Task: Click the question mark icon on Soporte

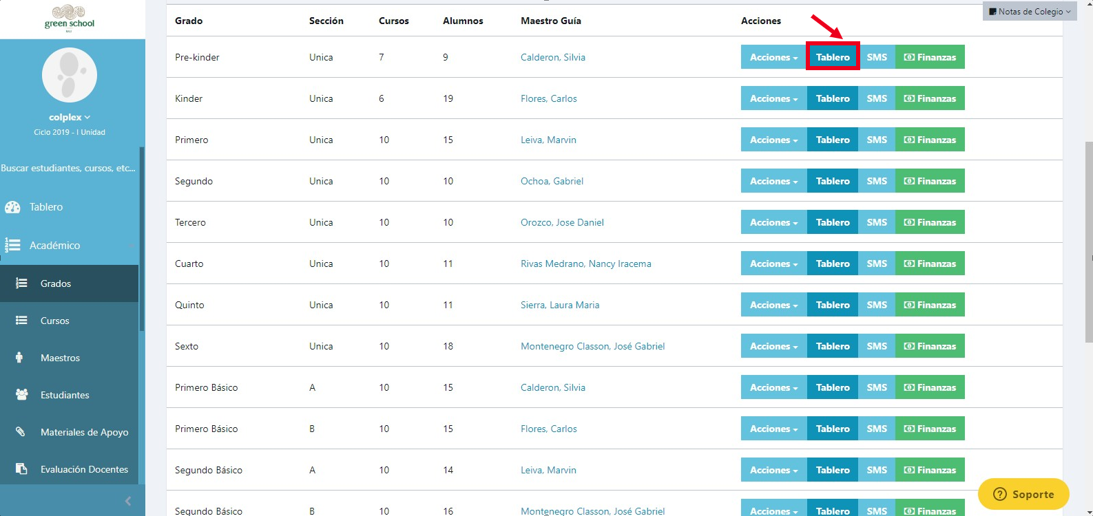Action: pyautogui.click(x=1000, y=494)
